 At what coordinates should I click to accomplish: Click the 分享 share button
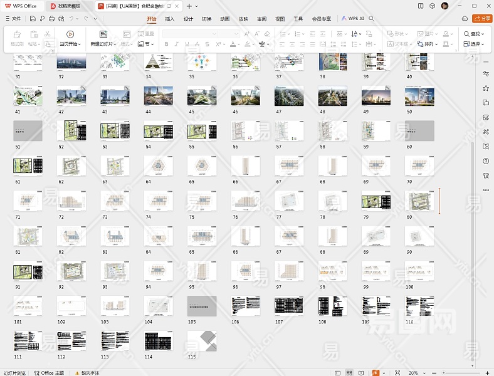coord(482,19)
